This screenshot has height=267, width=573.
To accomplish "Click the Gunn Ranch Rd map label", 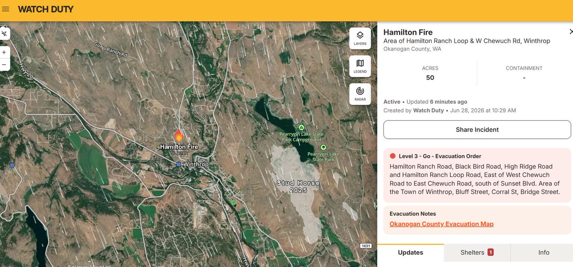I will tap(111, 50).
